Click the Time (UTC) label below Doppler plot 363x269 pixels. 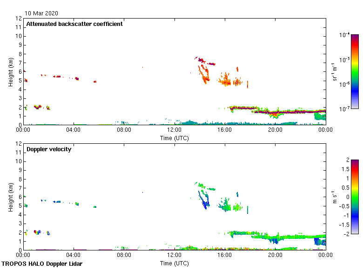click(174, 263)
